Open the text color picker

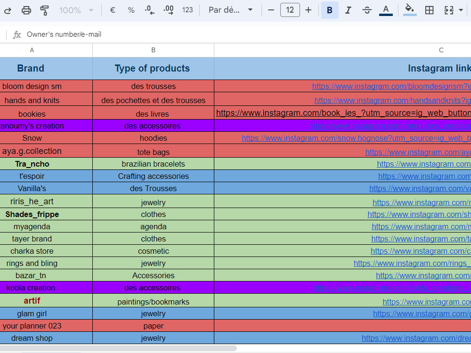386,10
